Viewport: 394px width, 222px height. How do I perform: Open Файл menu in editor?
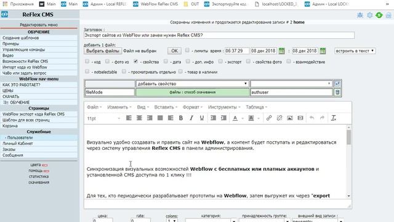click(94, 107)
